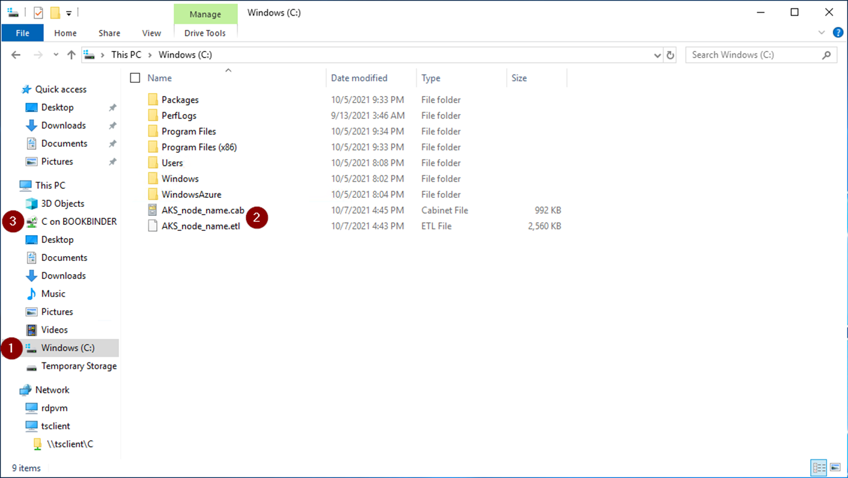The width and height of the screenshot is (848, 478).
Task: Sort by the Type column header
Action: point(431,78)
